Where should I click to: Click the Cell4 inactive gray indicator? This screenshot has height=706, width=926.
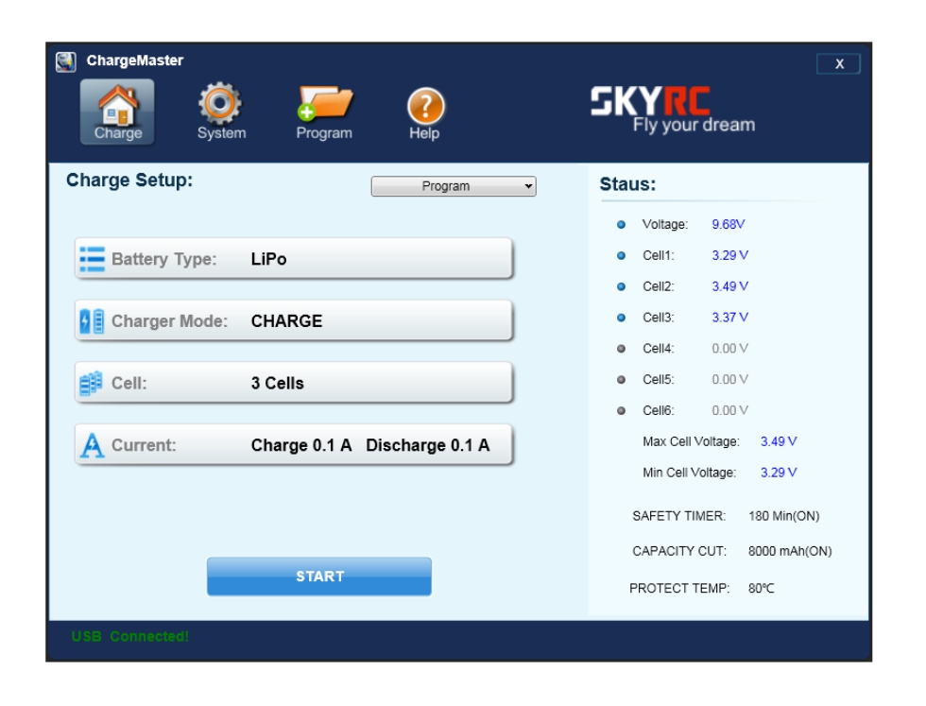click(x=621, y=349)
